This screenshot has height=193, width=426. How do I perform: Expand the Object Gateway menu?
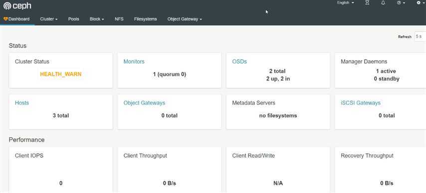pos(185,19)
